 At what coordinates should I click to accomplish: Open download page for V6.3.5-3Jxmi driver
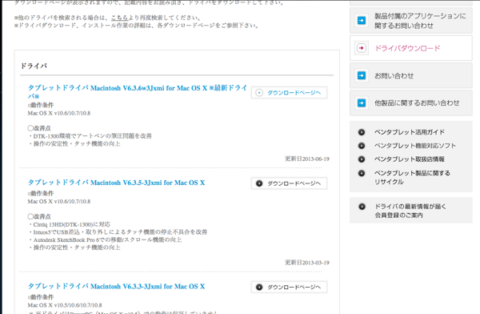(x=289, y=183)
